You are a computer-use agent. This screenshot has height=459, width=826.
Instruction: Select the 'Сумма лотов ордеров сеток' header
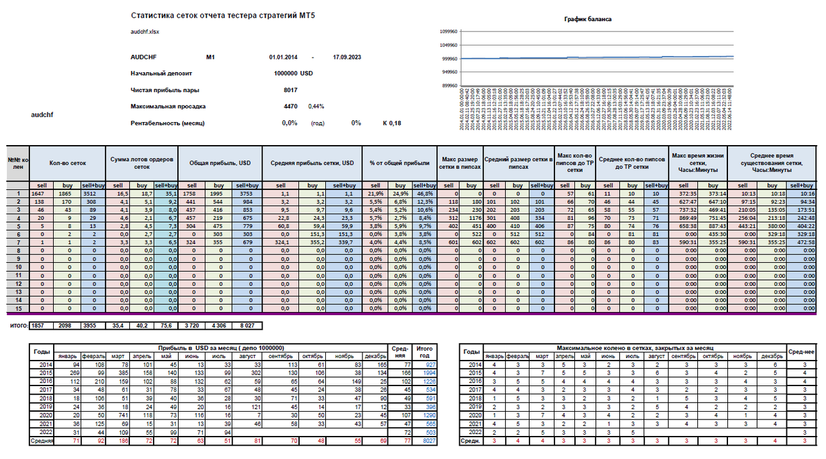coord(141,163)
